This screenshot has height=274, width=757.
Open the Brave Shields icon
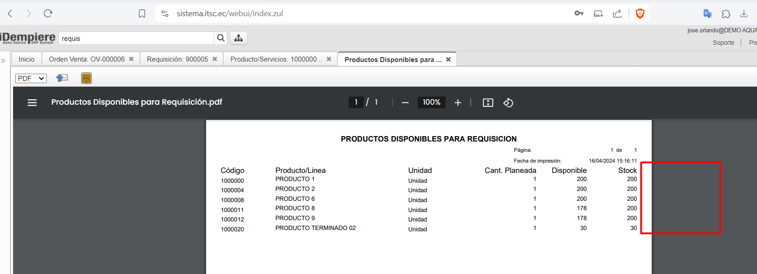(x=640, y=13)
